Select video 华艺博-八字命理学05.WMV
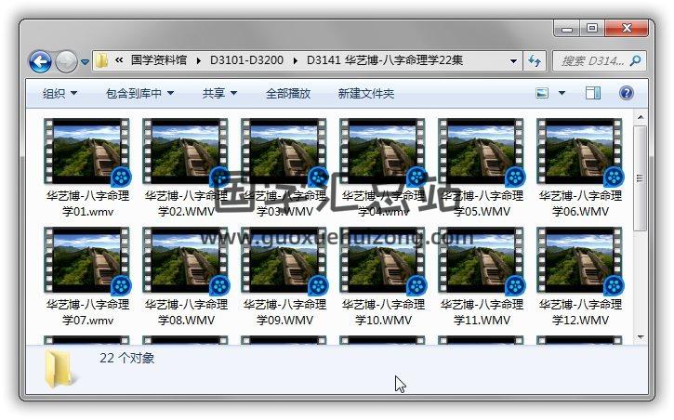Image resolution: width=674 pixels, height=420 pixels. 482,168
